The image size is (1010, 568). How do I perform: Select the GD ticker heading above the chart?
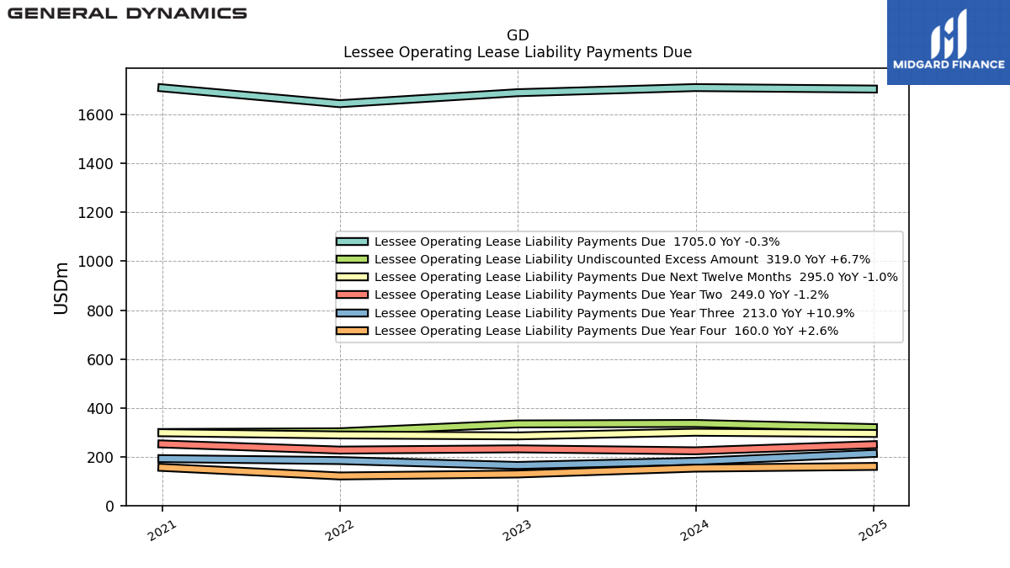click(518, 35)
